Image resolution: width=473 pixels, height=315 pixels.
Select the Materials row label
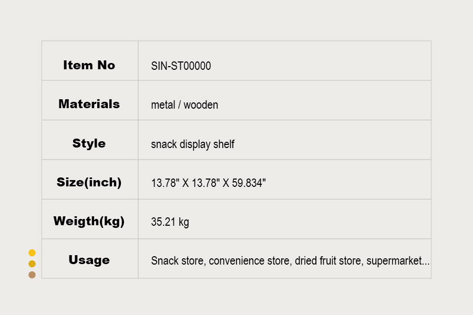(x=89, y=104)
